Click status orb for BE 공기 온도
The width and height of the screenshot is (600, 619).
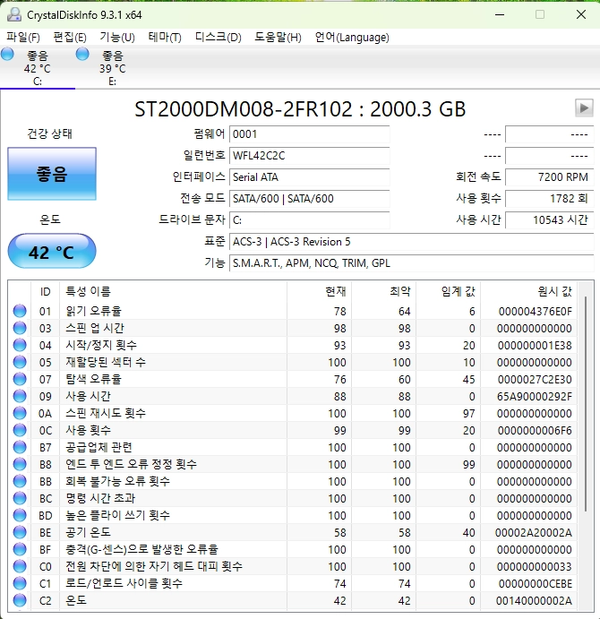coord(20,532)
